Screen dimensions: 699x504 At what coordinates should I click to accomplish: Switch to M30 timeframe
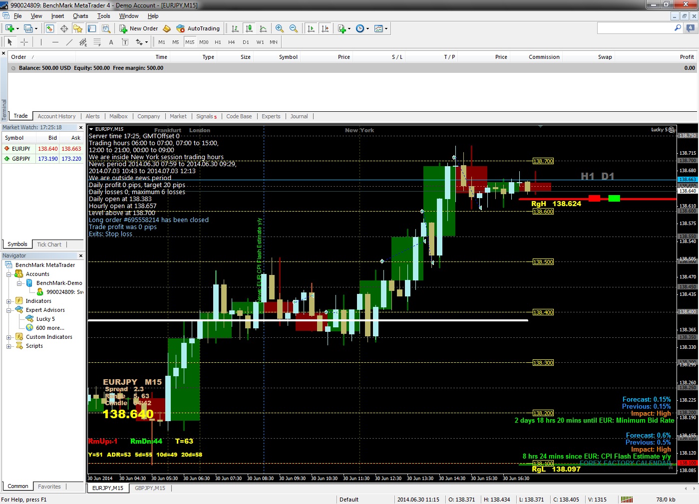204,42
